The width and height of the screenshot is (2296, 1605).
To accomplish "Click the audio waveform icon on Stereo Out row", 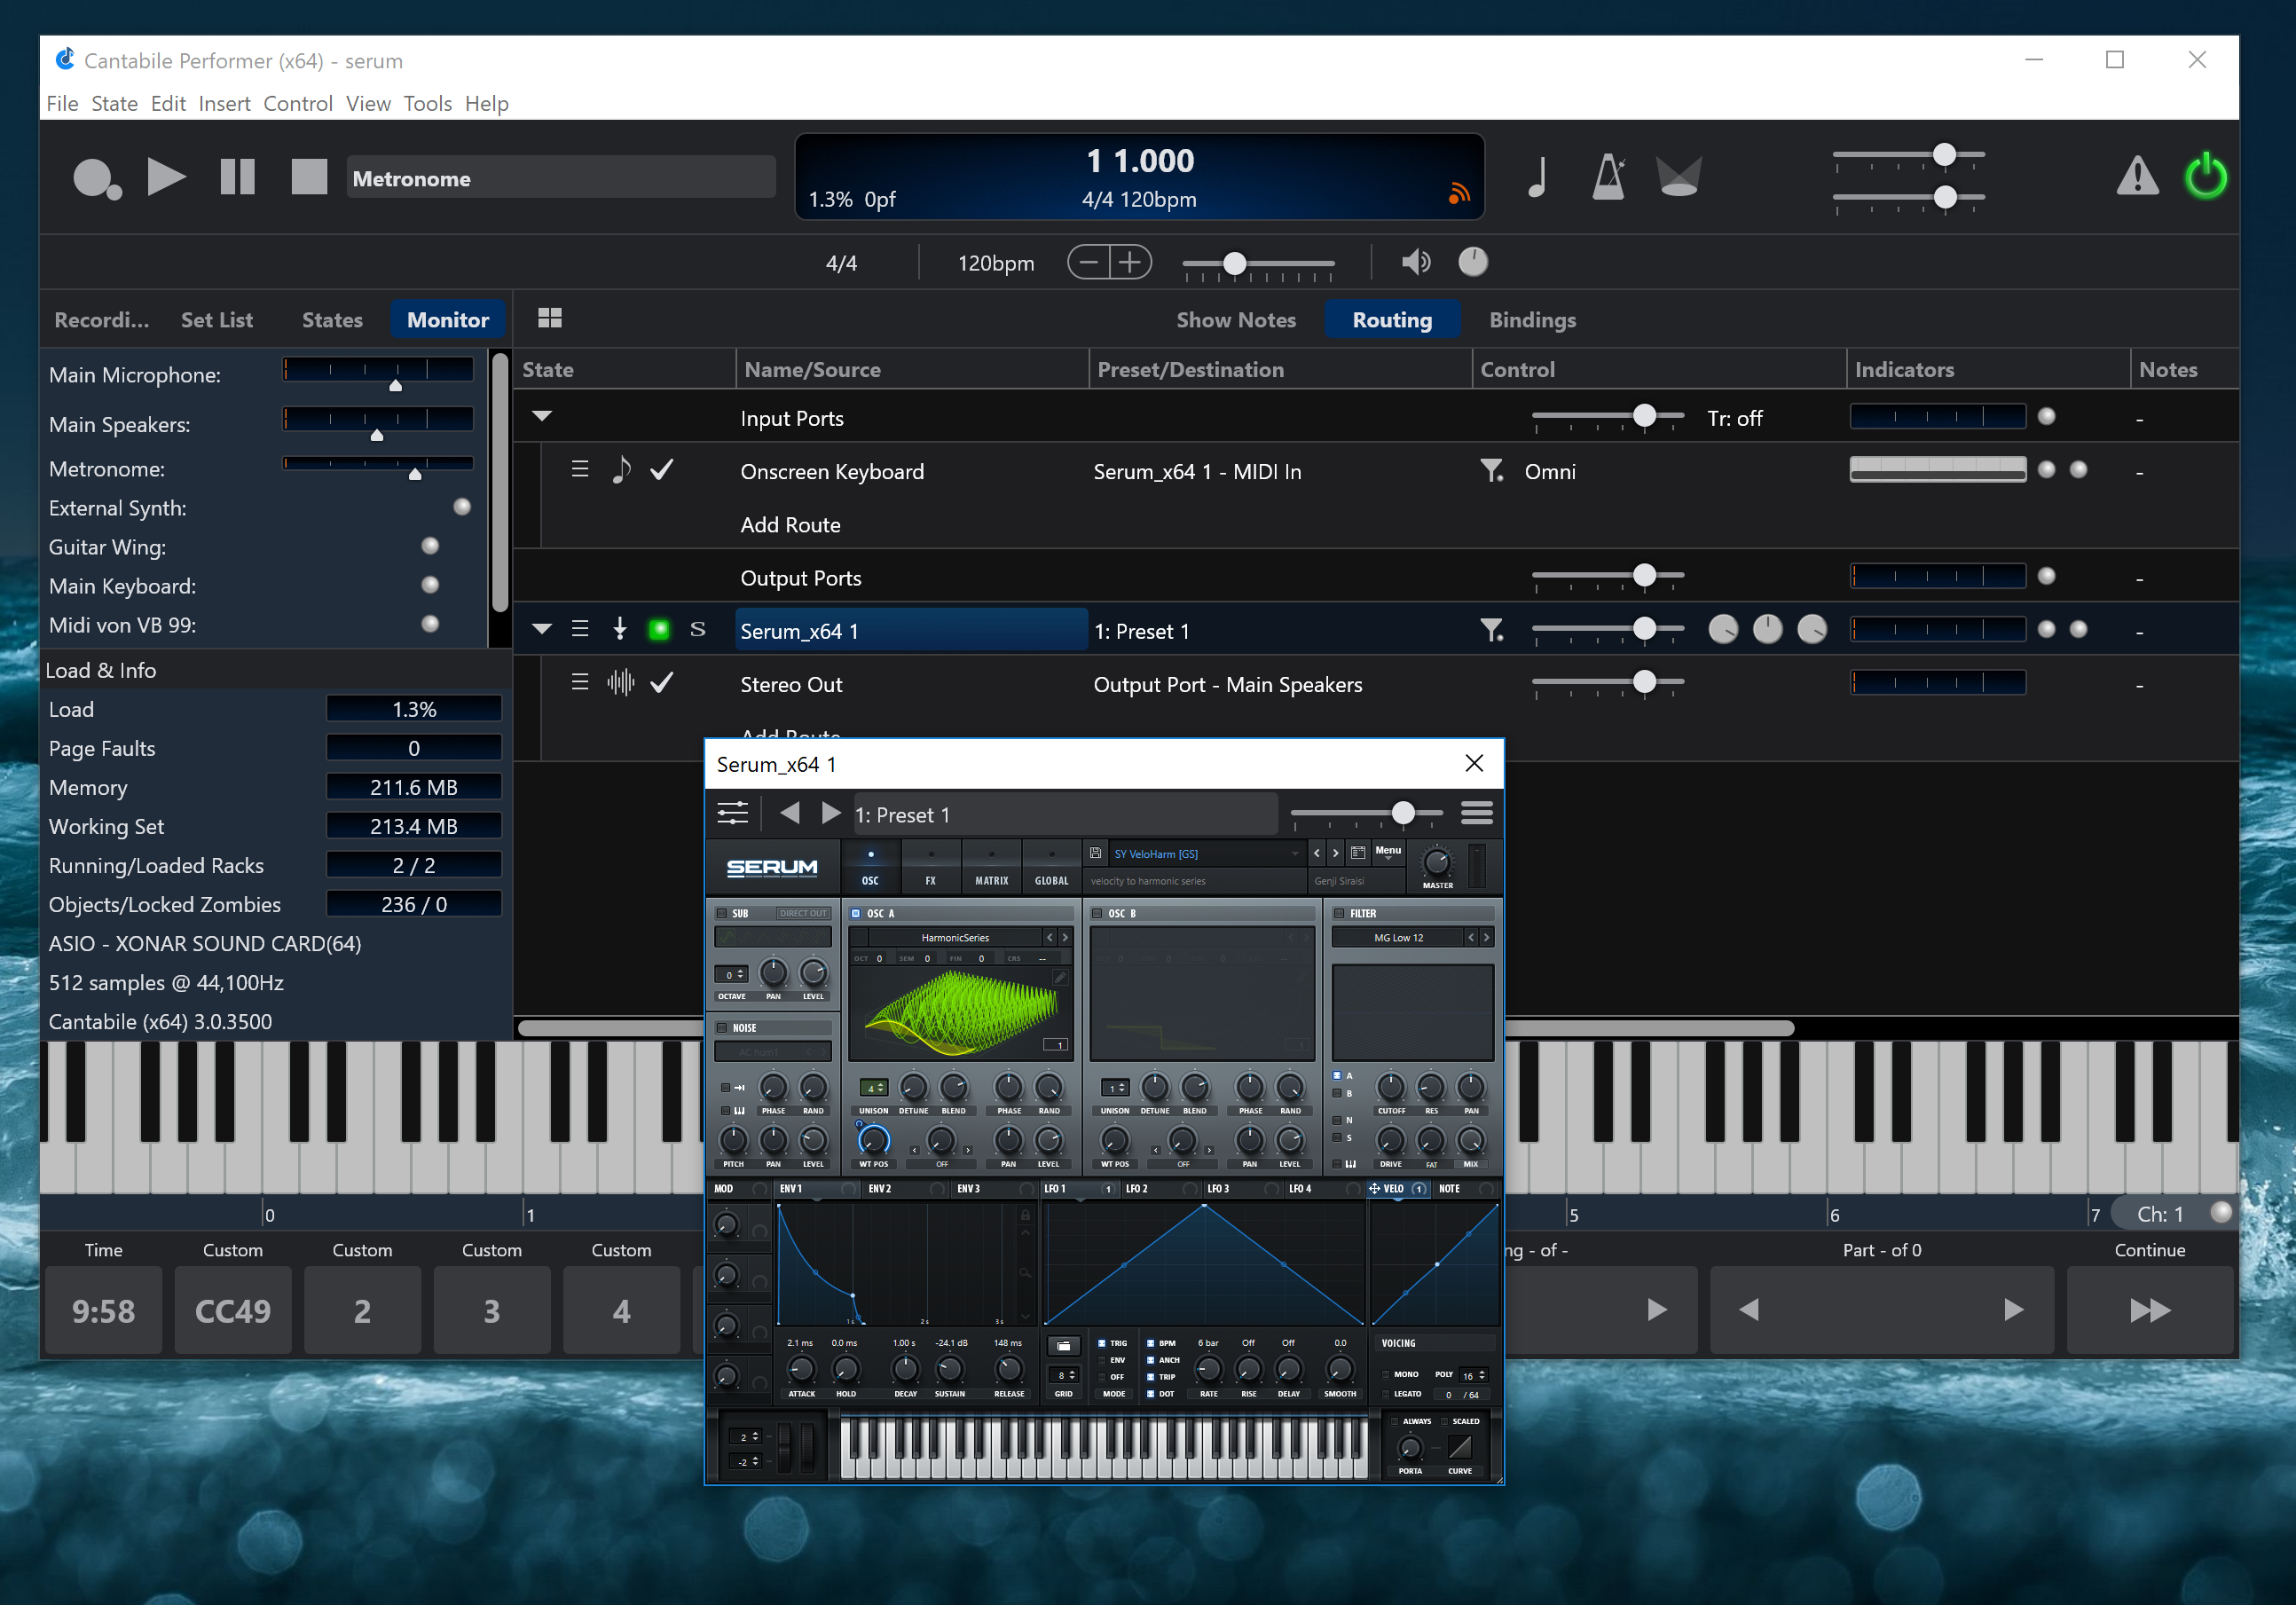I will coord(621,683).
